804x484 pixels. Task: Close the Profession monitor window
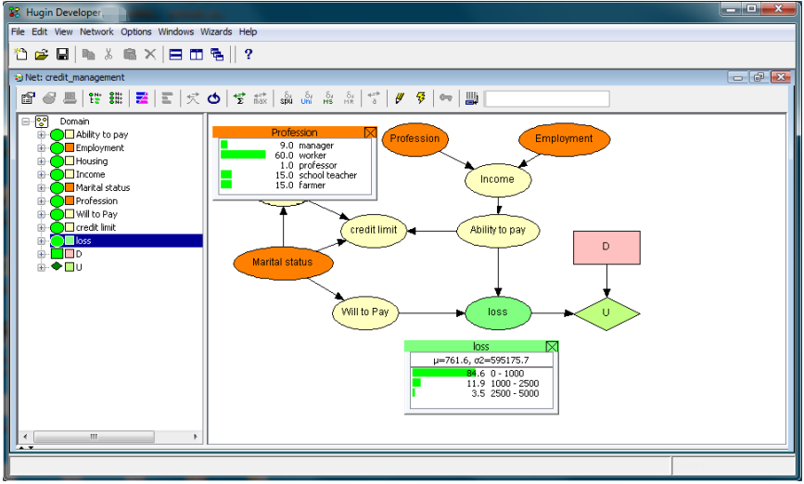point(370,133)
